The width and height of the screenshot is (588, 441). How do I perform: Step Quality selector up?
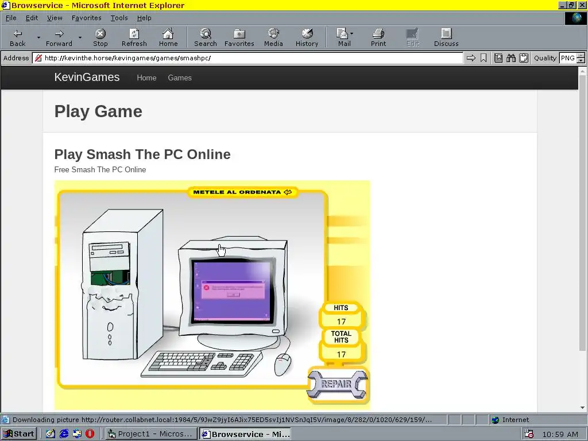coord(581,56)
